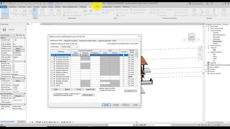This screenshot has width=230, height=129.
Task: Uncheck Aparcamiento visibility checkbox
Action: [54, 75]
